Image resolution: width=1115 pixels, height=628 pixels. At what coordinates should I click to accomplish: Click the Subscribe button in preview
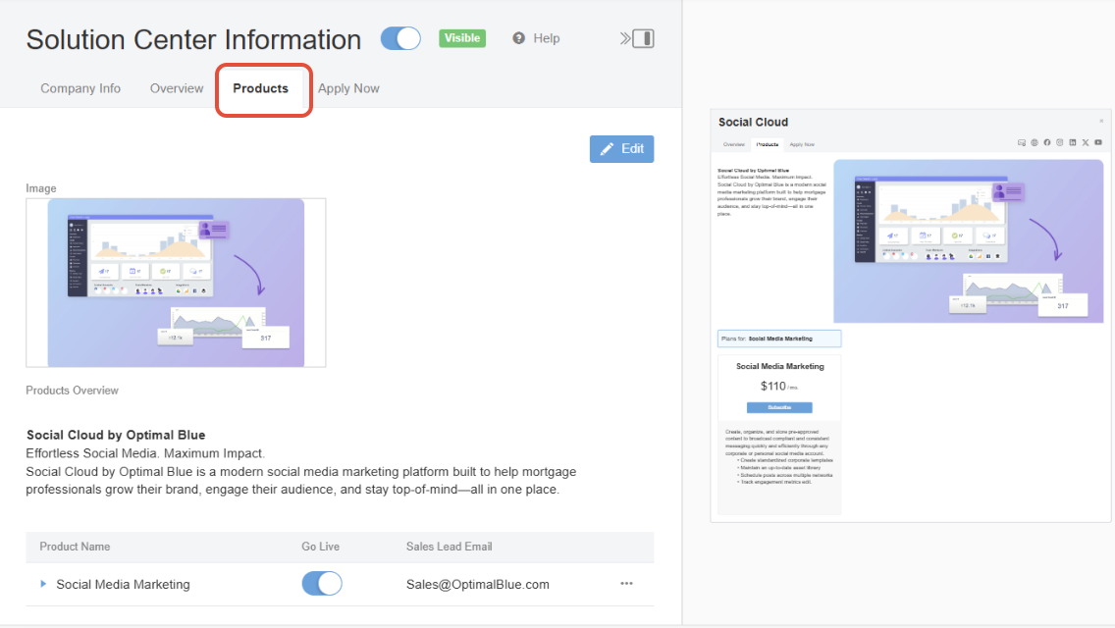779,407
